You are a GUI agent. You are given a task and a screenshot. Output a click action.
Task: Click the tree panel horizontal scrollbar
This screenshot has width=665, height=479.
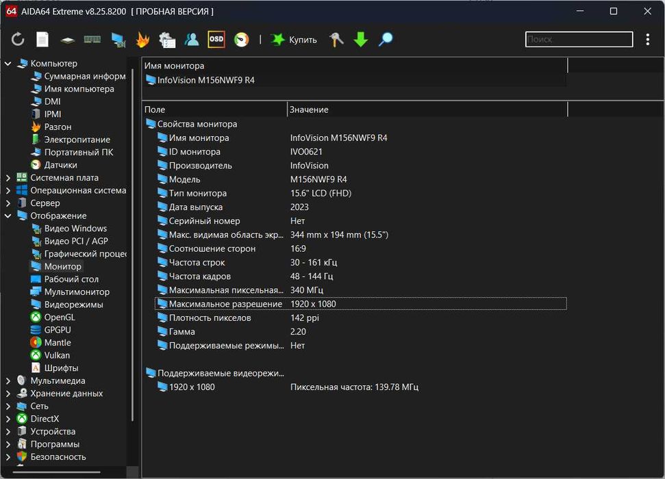click(56, 471)
